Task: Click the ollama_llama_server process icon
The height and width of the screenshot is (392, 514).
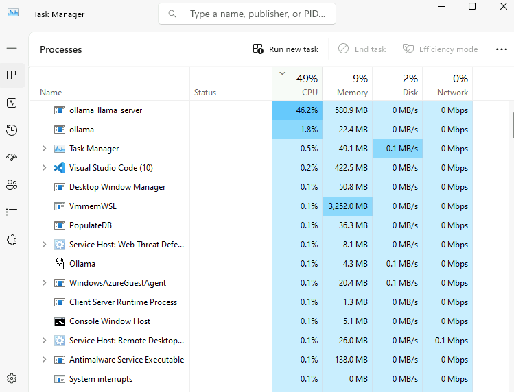Action: tap(60, 110)
